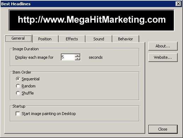The image size is (183, 138).
Task: Open the Effects tab
Action: [x=72, y=39]
